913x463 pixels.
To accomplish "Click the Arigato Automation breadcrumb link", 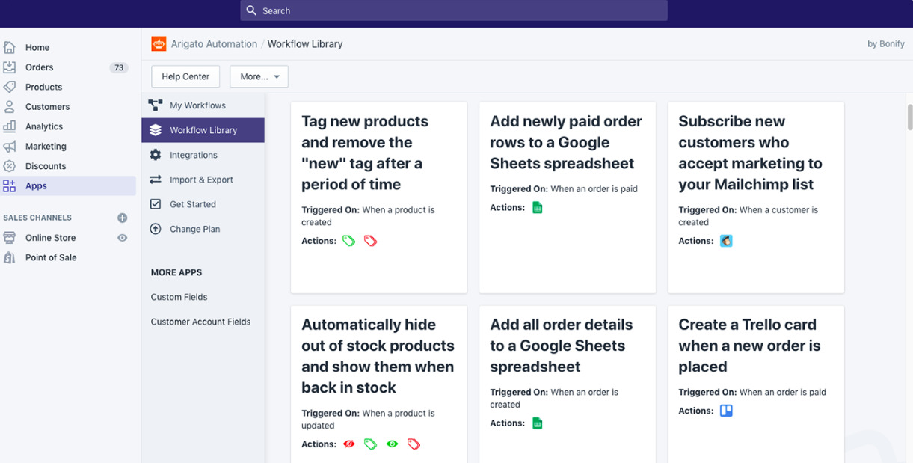I will tap(215, 44).
